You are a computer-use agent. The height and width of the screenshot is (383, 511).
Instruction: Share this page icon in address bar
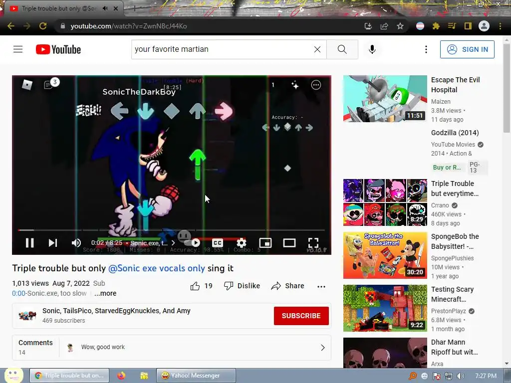pyautogui.click(x=384, y=26)
